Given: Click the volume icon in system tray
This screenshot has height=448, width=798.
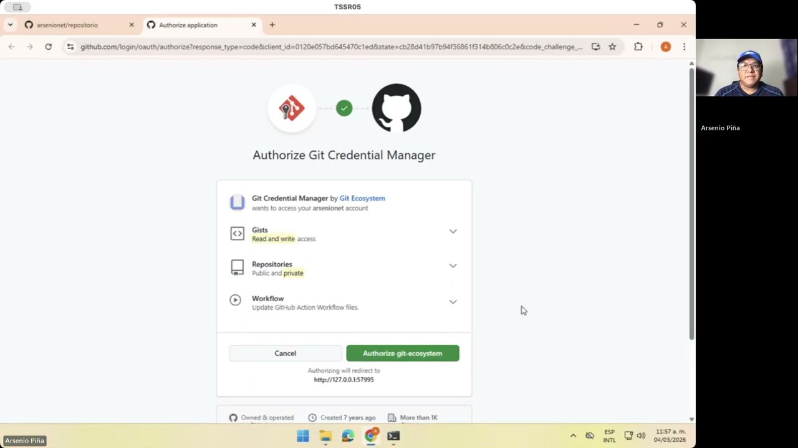Looking at the screenshot, I should [641, 436].
